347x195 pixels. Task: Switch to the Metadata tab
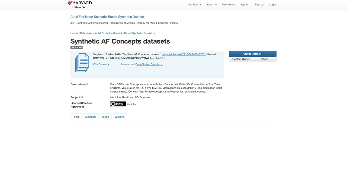point(91,117)
